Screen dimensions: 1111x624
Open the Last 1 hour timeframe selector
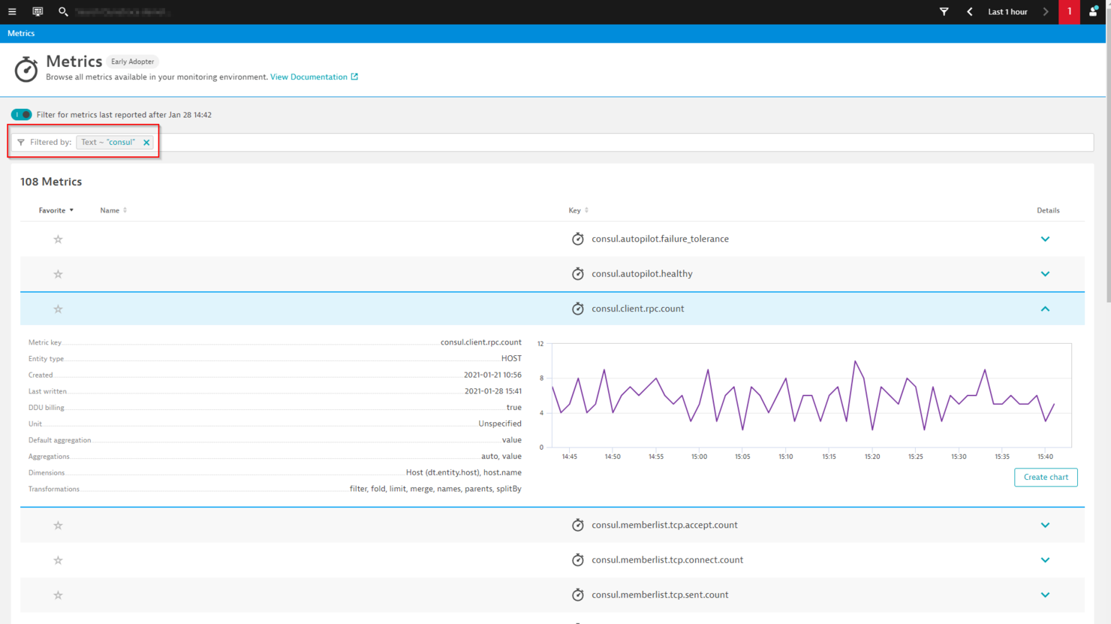click(x=1007, y=11)
